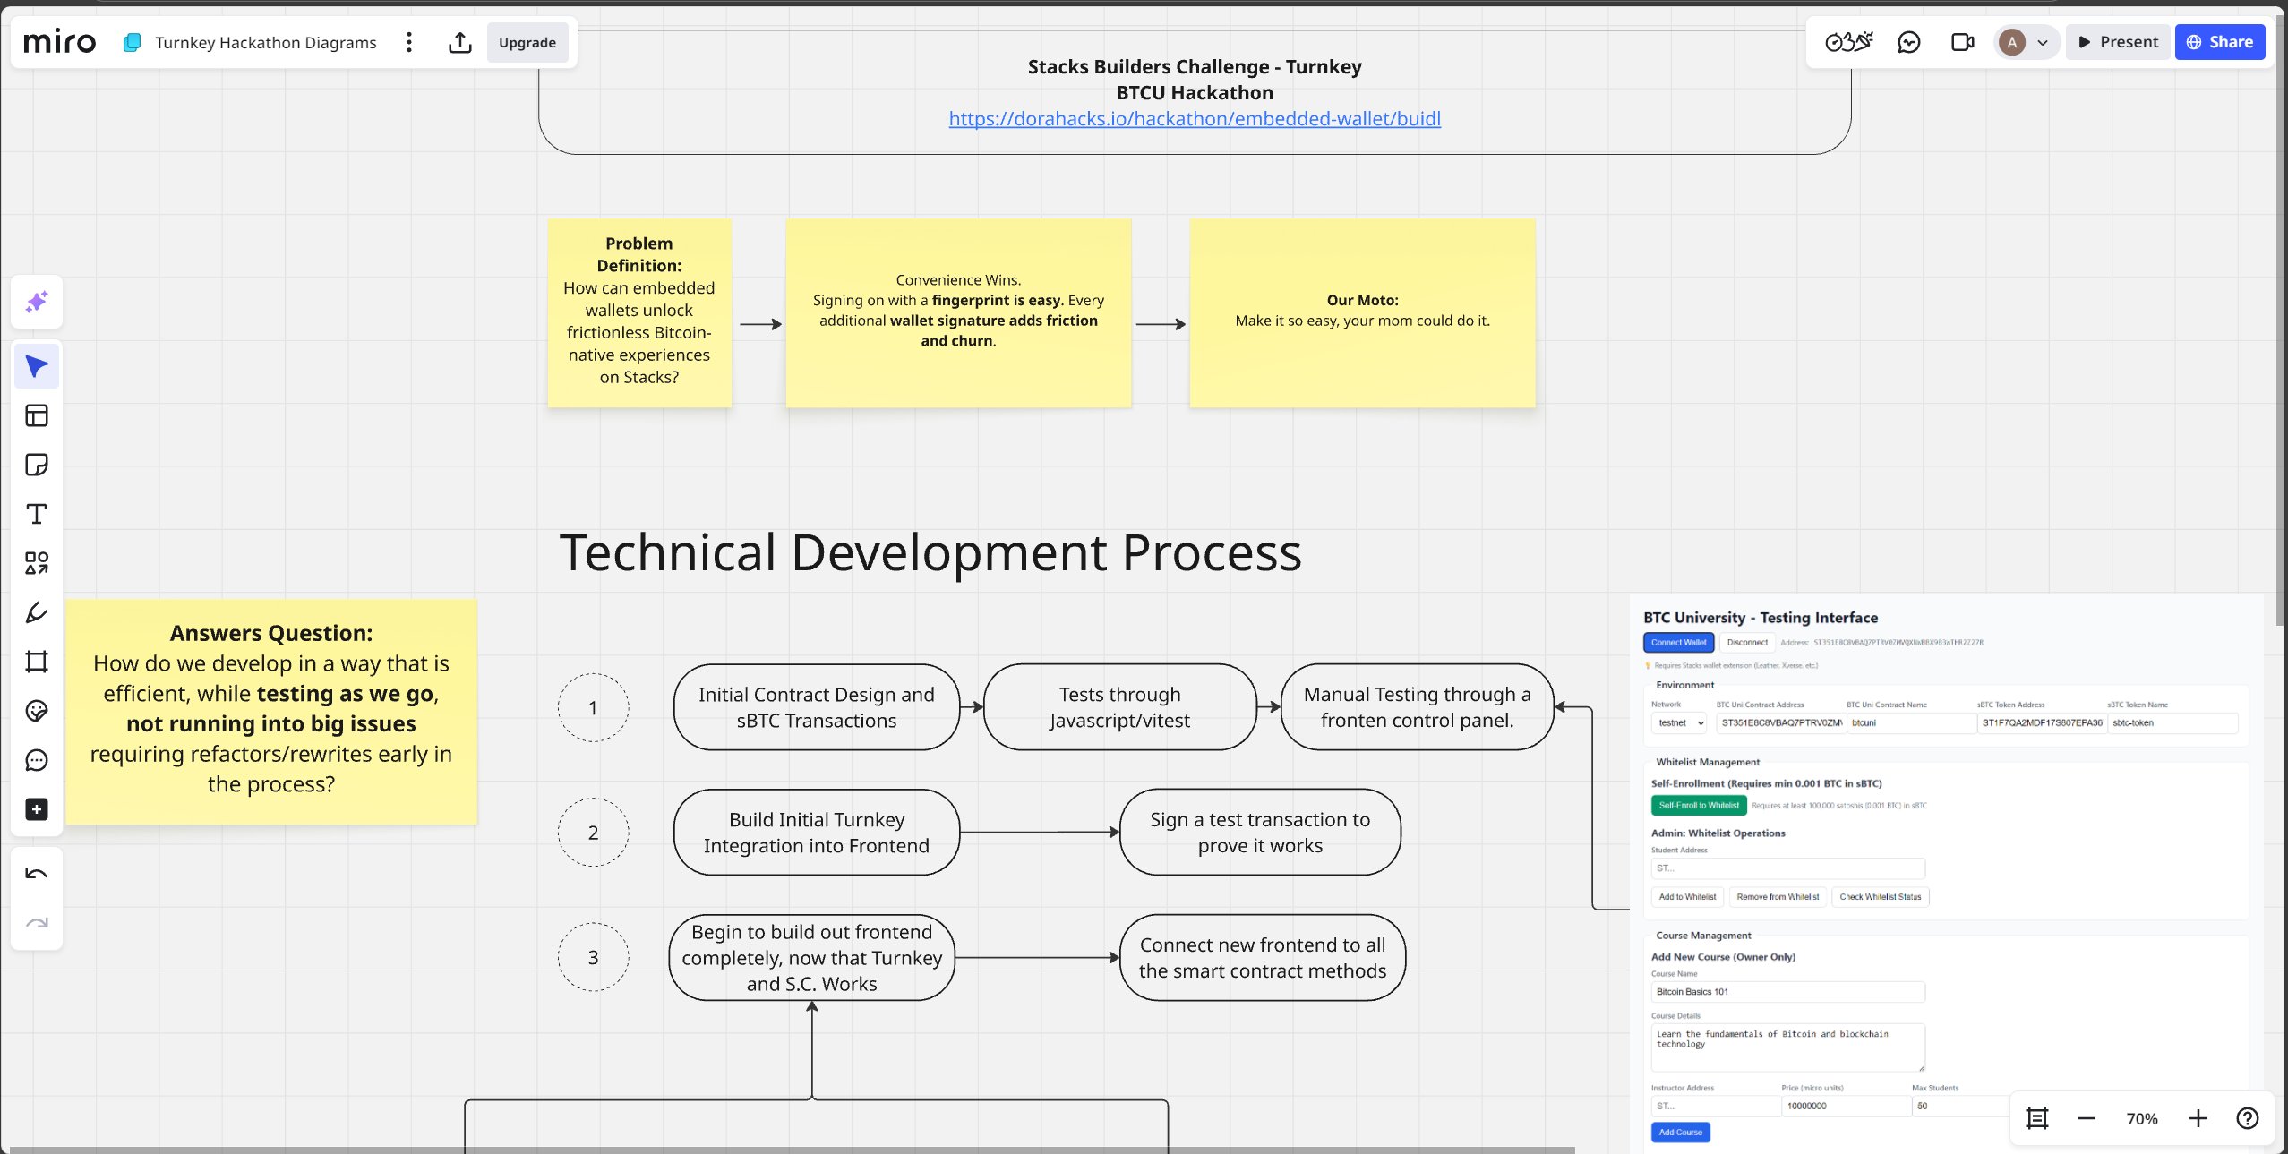Select the Text tool

click(x=37, y=514)
